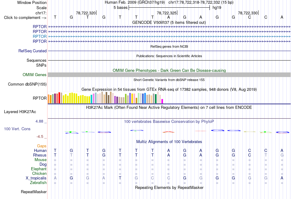291x199 pixels.
Task: Click the 'Gaps' alignment label
Action: pyautogui.click(x=42, y=146)
